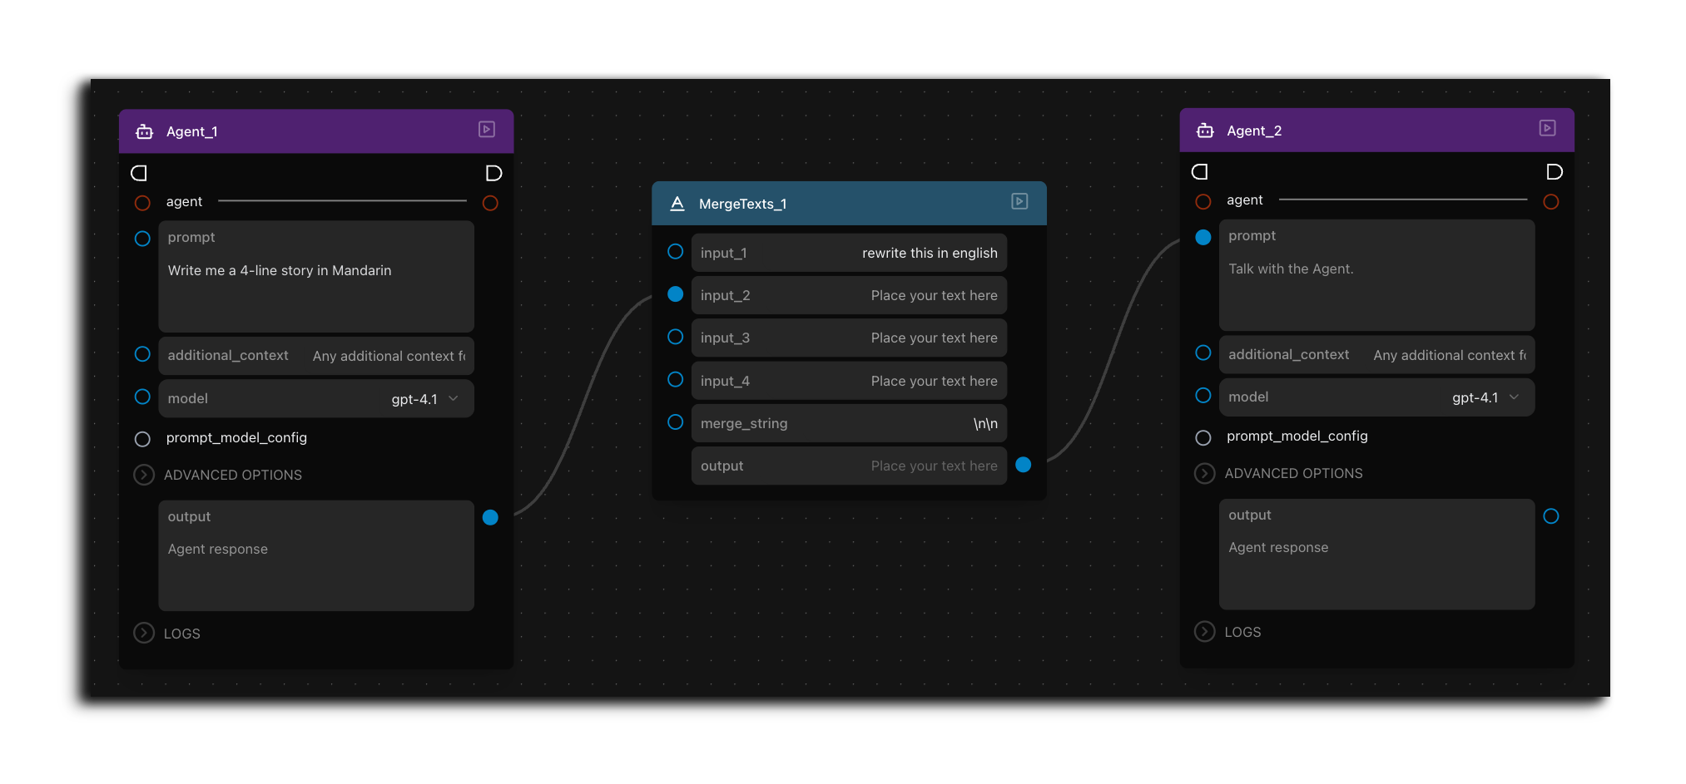Click additional_context field in Agent_2
1686x784 pixels.
click(x=1376, y=354)
